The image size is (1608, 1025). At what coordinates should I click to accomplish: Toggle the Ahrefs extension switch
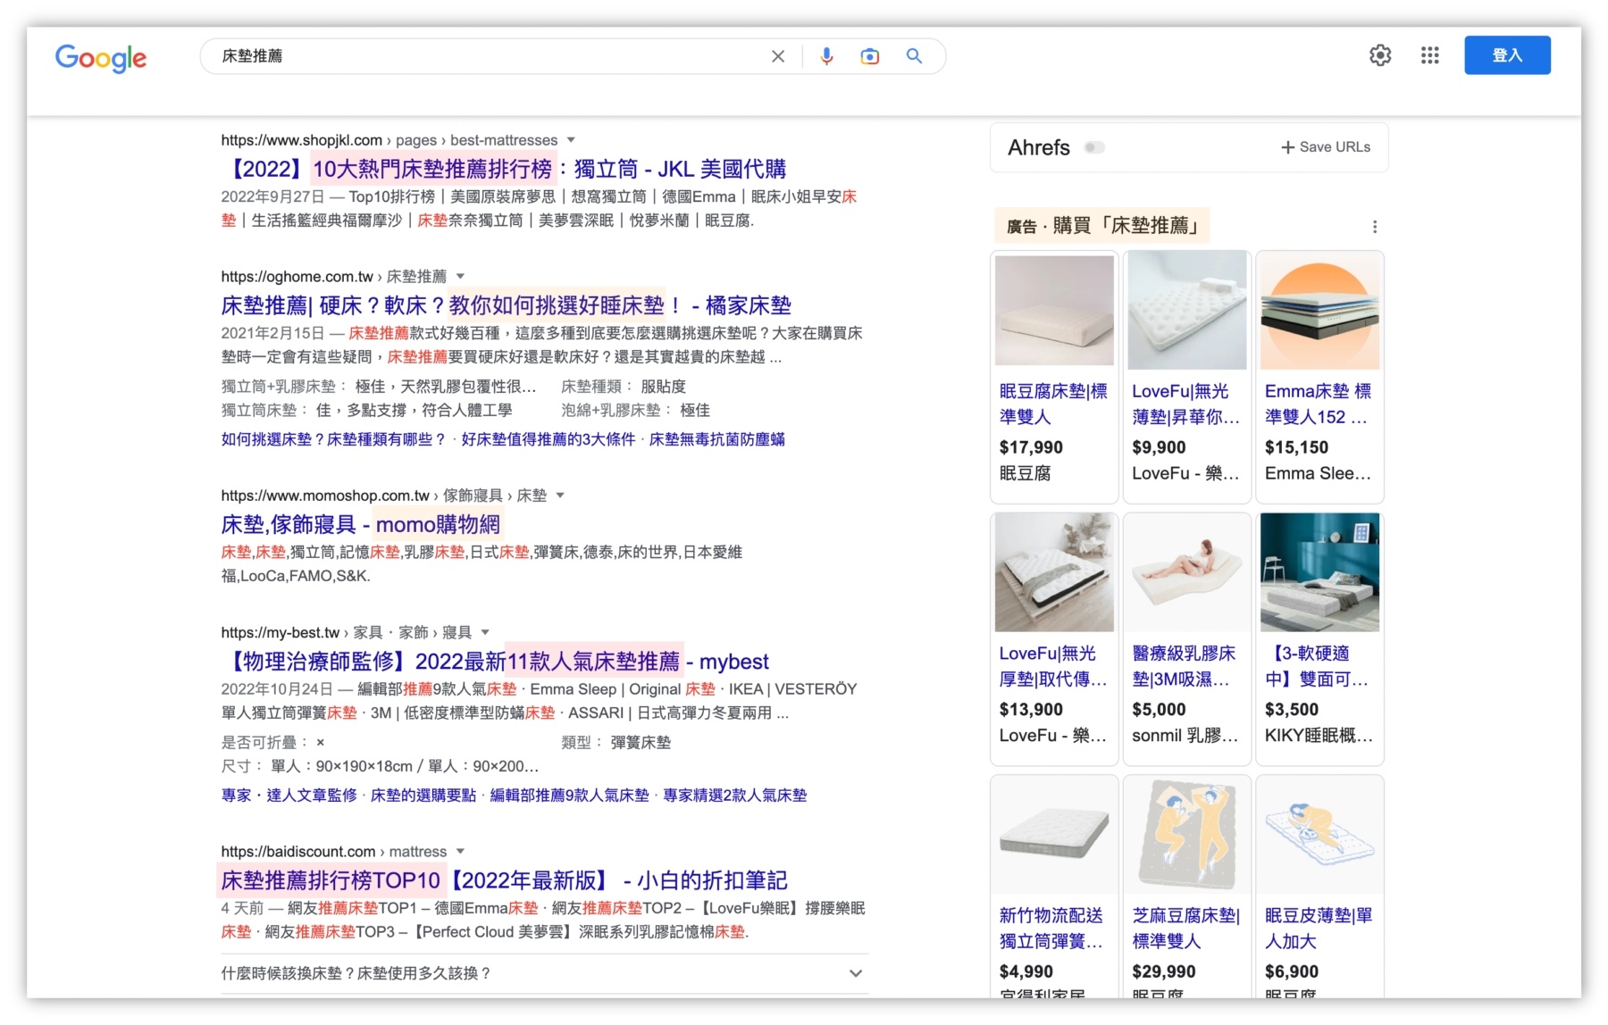(x=1094, y=147)
